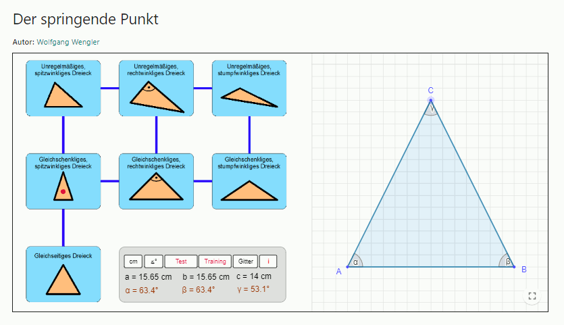Viewport: 564px width, 325px height.
Task: Click vertex point C of the triangle
Action: (x=430, y=101)
